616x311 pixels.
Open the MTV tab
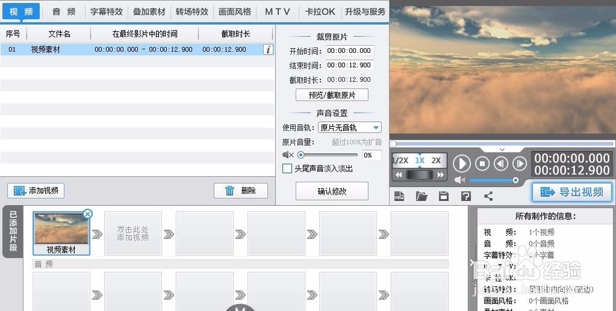(277, 12)
